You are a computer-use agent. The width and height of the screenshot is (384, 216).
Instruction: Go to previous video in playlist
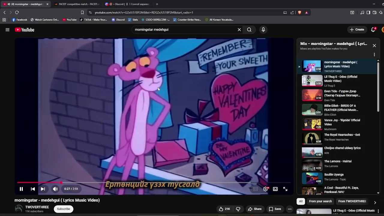coord(33,189)
